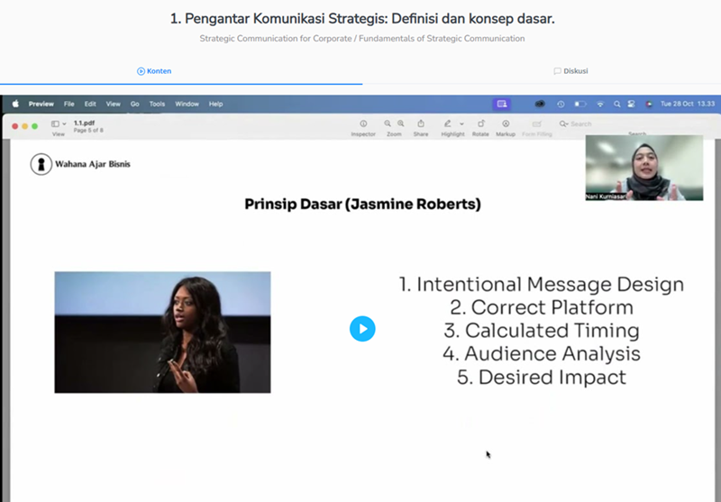
Task: Click the date and time Tue 28 Oct
Action: point(688,104)
